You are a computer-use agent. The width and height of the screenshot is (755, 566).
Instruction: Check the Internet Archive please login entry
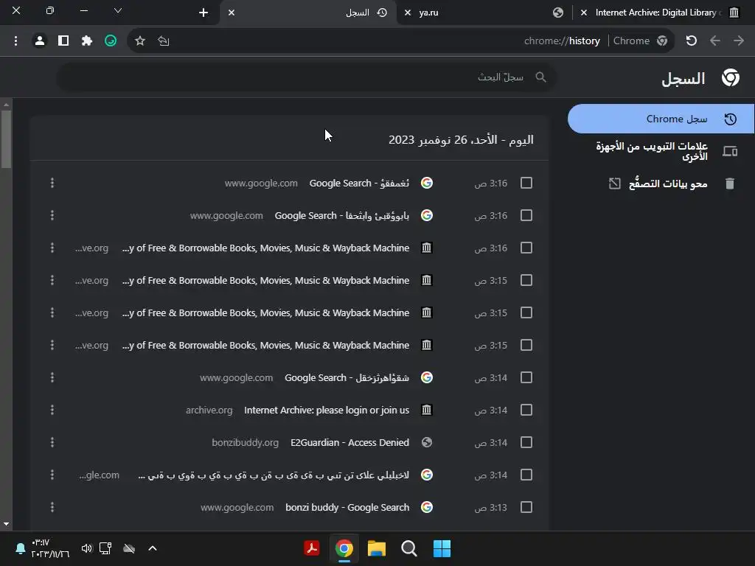pyautogui.click(x=526, y=410)
